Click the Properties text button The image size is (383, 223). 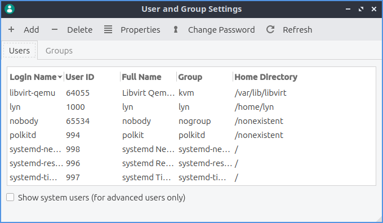tap(140, 30)
